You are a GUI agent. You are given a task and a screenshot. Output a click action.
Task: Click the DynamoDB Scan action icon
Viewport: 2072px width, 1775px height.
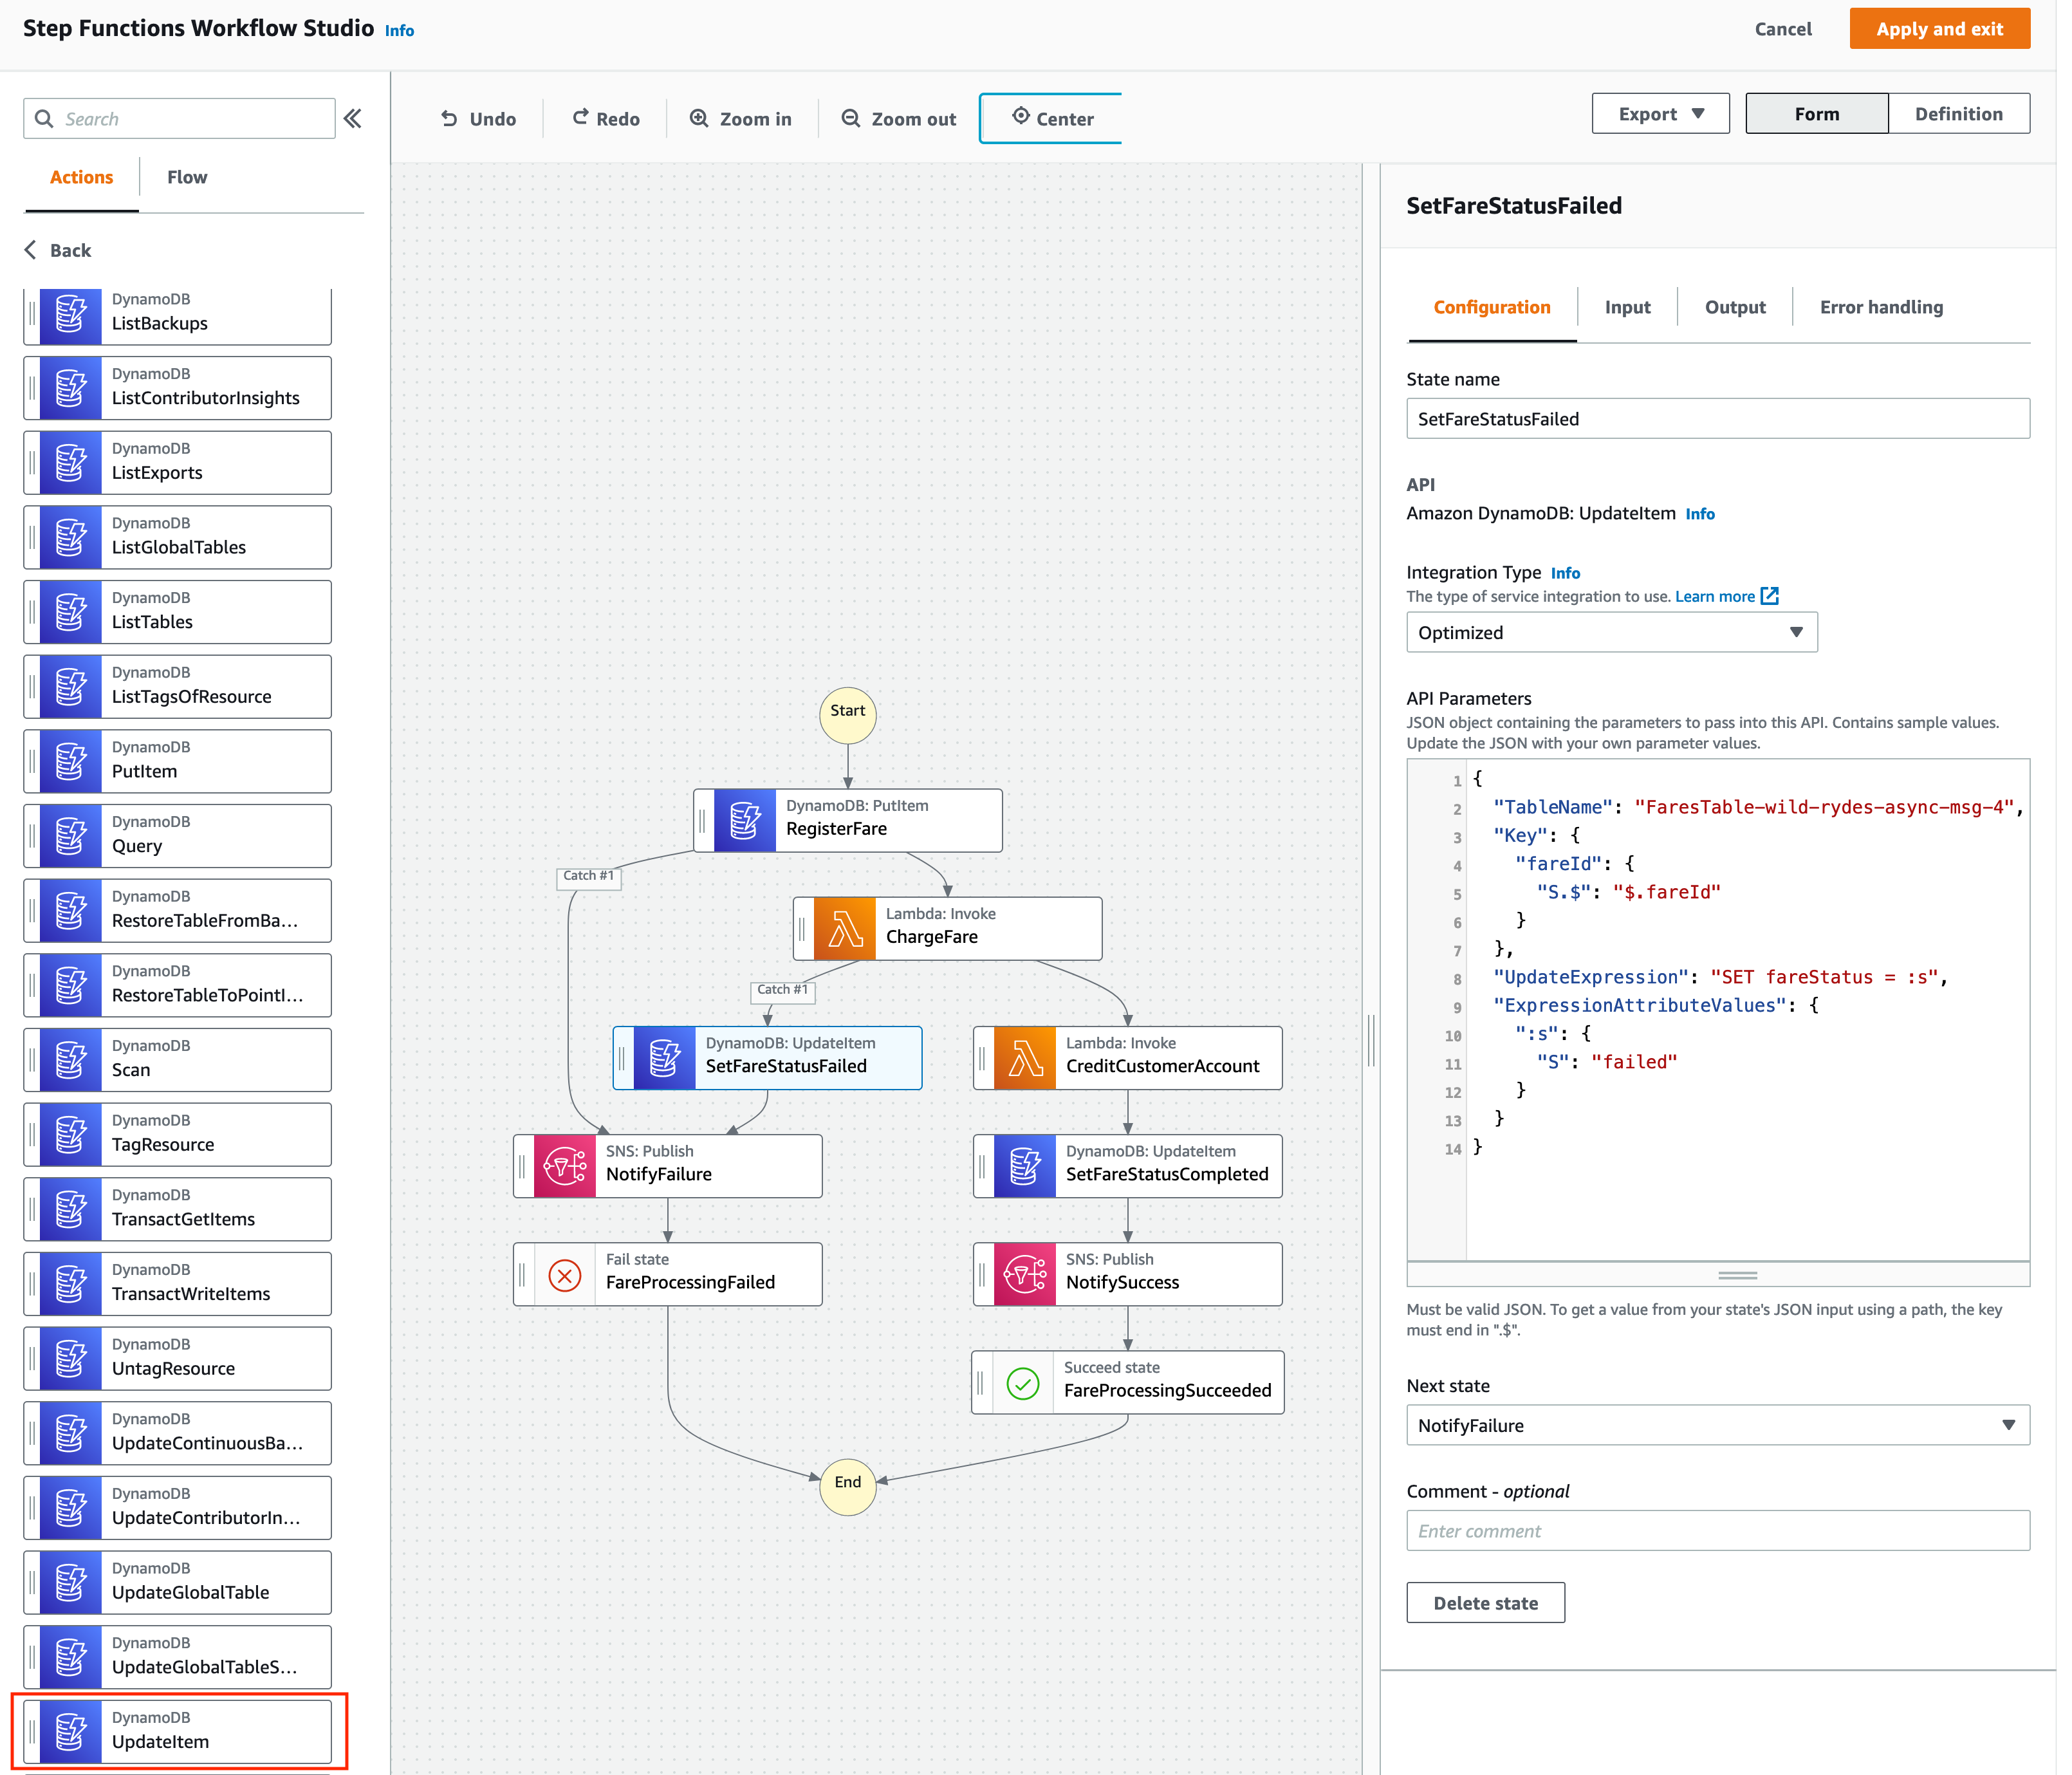pyautogui.click(x=71, y=1060)
